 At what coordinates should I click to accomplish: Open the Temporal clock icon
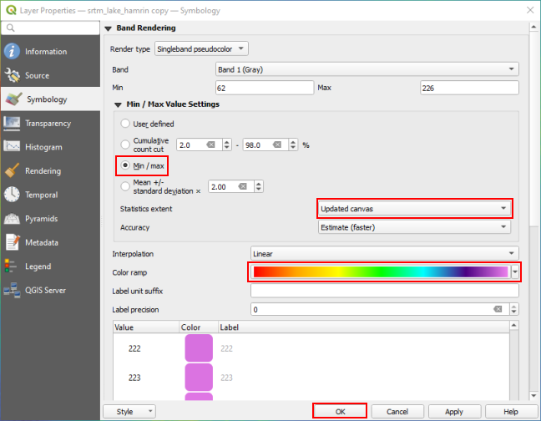[12, 195]
